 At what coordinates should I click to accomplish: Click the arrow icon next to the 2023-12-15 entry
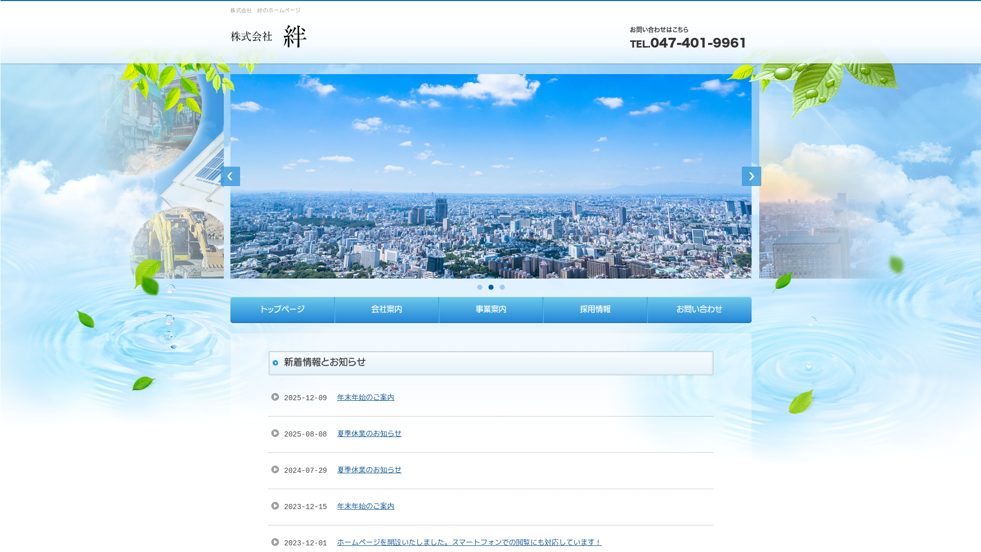coord(275,506)
